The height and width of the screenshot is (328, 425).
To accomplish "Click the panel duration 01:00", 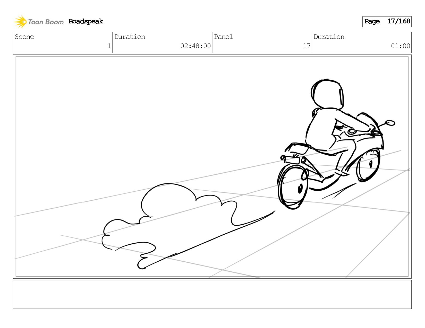I will click(x=400, y=46).
